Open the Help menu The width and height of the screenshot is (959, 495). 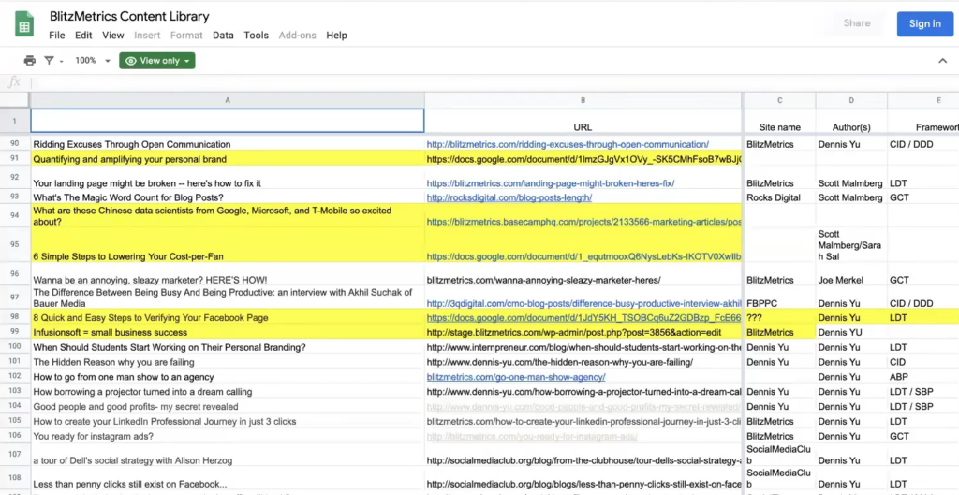pyautogui.click(x=336, y=36)
